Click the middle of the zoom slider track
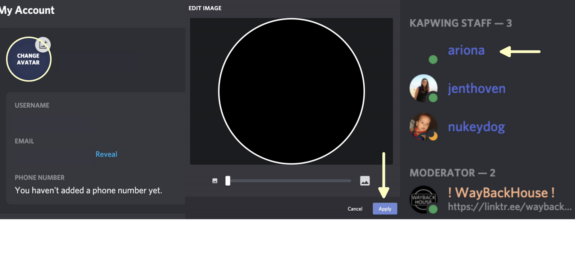Screen dimensions: 575x253 click(x=289, y=181)
